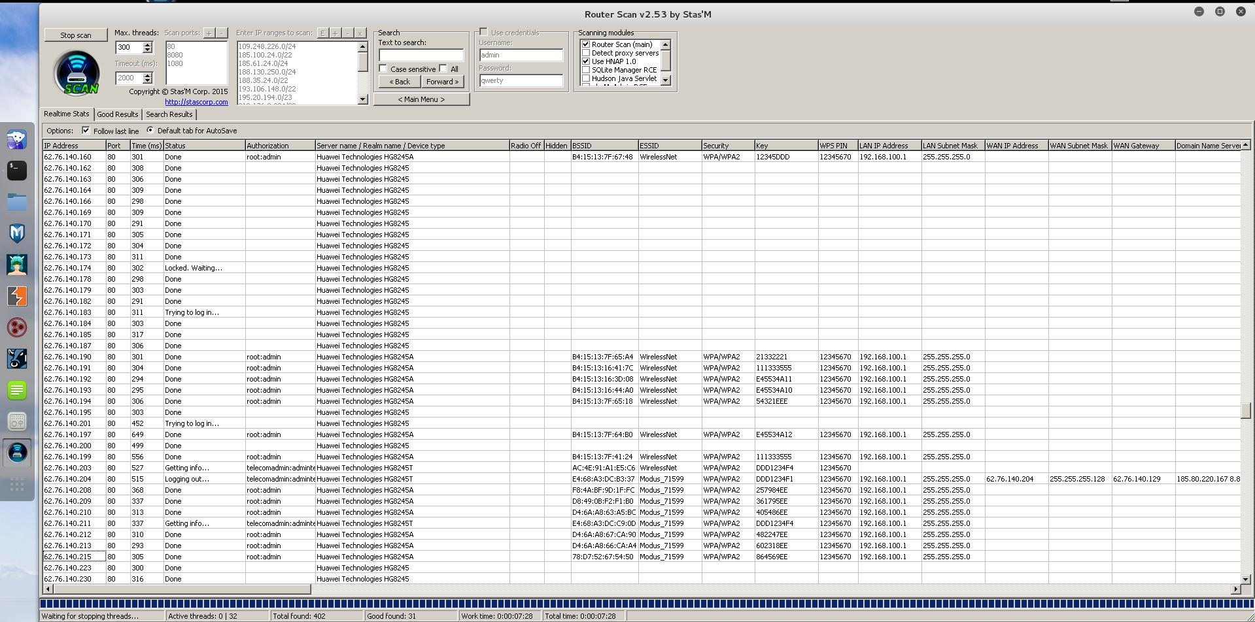The height and width of the screenshot is (622, 1255).
Task: Show applications grid in the dock
Action: pos(18,484)
